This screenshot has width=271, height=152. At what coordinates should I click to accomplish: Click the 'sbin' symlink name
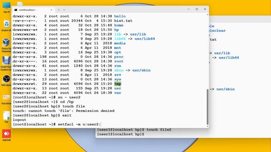coord(119,70)
